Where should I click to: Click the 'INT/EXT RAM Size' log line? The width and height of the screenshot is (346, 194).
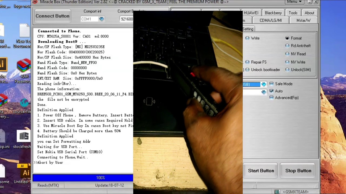click(x=70, y=78)
